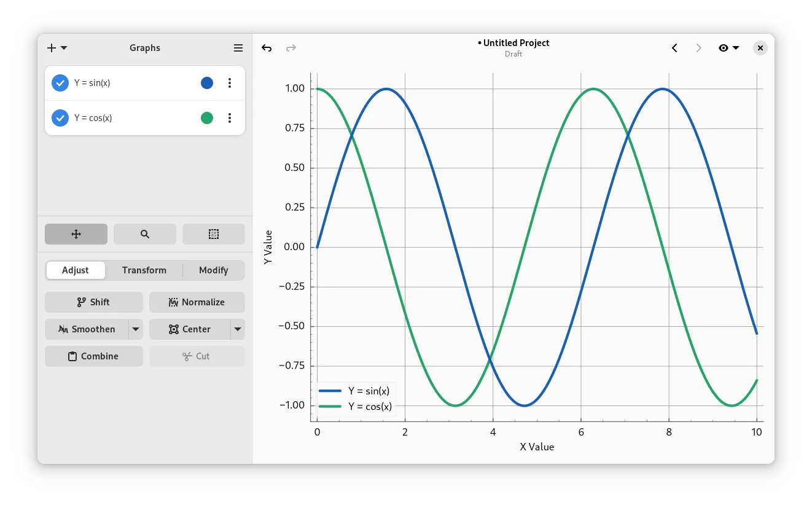Screen dimensions: 812x505
Task: Uncheck visibility of Y = sin(x)
Action: (60, 83)
